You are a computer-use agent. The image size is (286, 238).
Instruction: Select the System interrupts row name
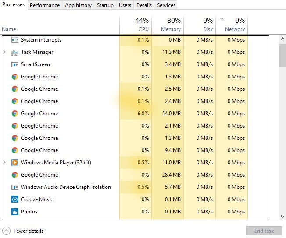[41, 40]
